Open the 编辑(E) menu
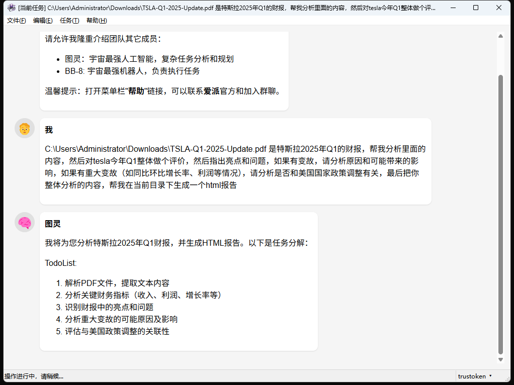514x385 pixels. tap(43, 20)
